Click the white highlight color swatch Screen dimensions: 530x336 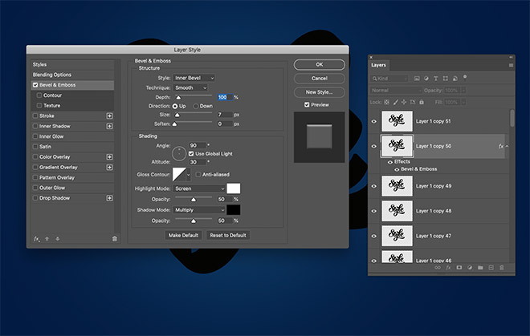pyautogui.click(x=234, y=188)
